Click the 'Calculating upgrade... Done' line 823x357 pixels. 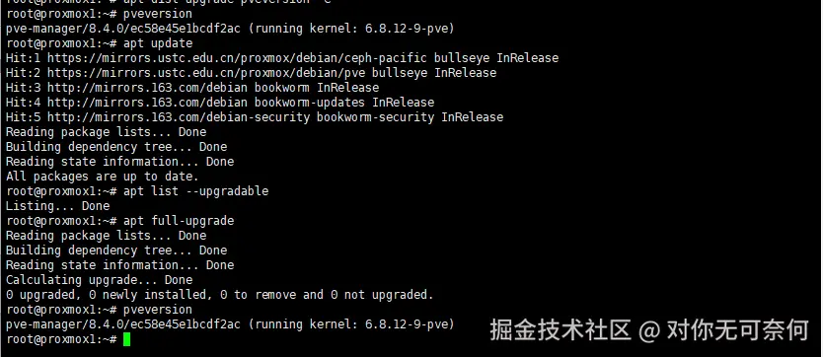click(100, 279)
